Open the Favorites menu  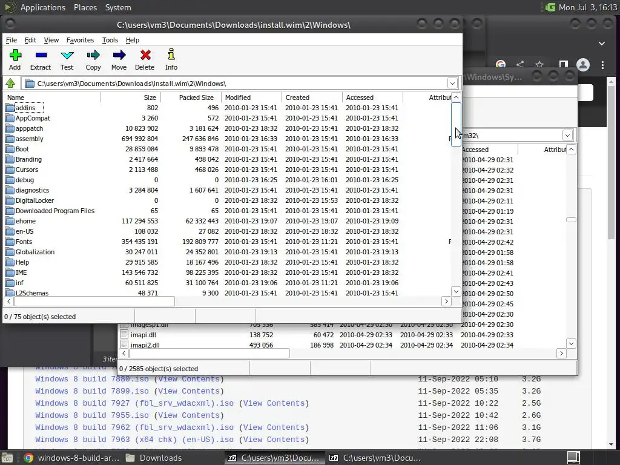(x=80, y=40)
